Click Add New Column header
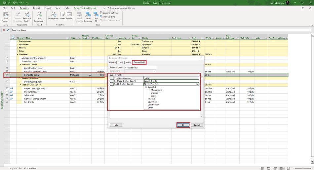 [277, 38]
